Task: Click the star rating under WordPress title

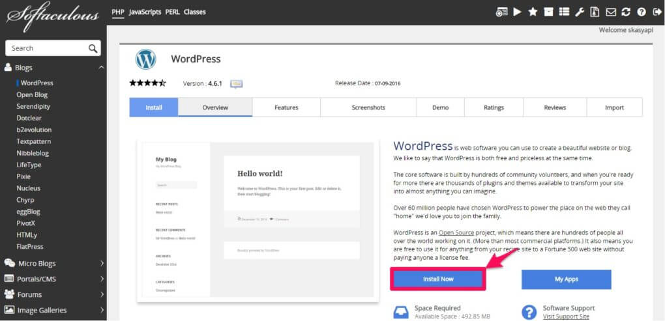Action: pos(147,83)
